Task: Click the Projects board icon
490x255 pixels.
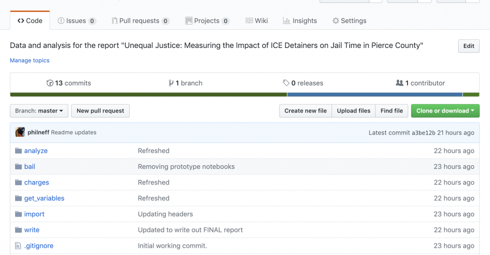Action: pos(189,21)
